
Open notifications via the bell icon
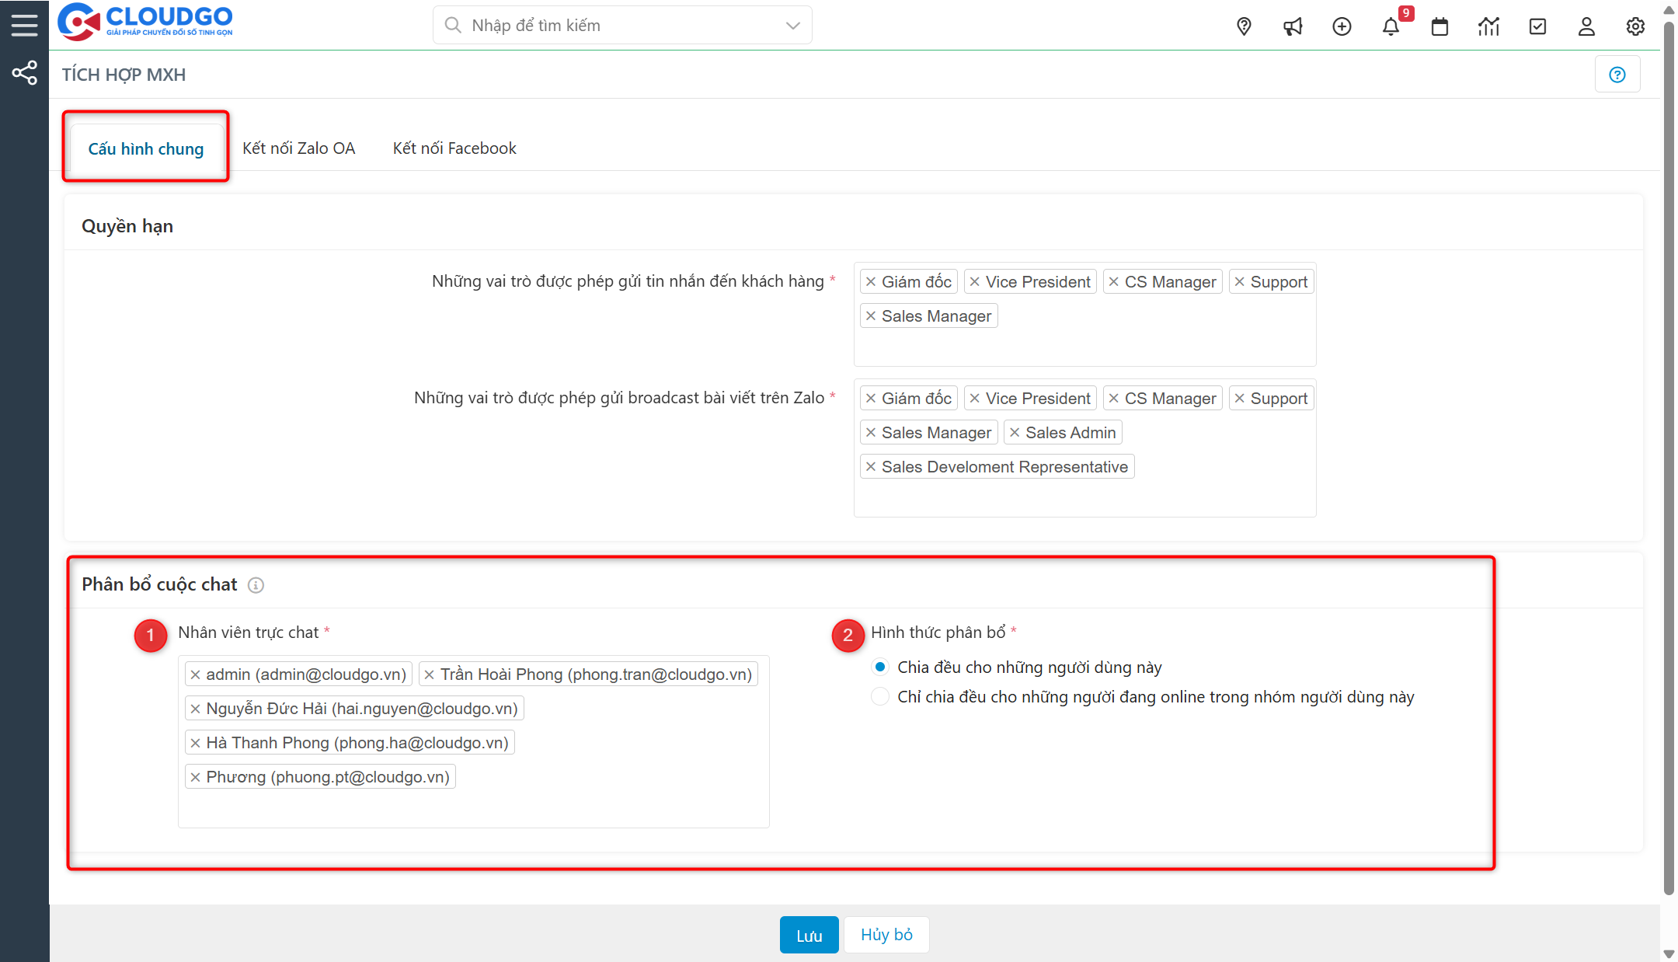(x=1391, y=26)
